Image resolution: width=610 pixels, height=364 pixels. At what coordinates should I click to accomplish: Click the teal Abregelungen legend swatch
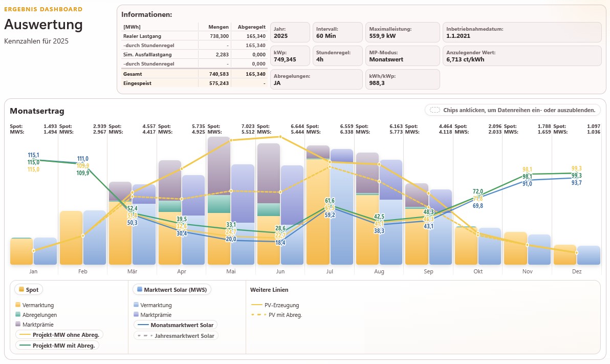[18, 314]
